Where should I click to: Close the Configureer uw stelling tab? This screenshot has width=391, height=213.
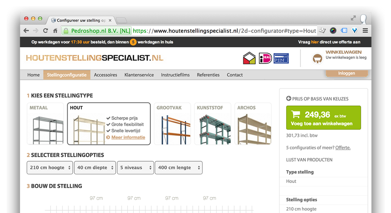pos(110,20)
